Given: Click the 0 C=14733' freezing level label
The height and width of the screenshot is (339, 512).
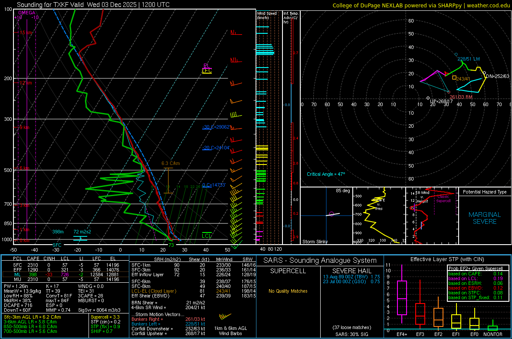Looking at the screenshot, I should coord(214,185).
